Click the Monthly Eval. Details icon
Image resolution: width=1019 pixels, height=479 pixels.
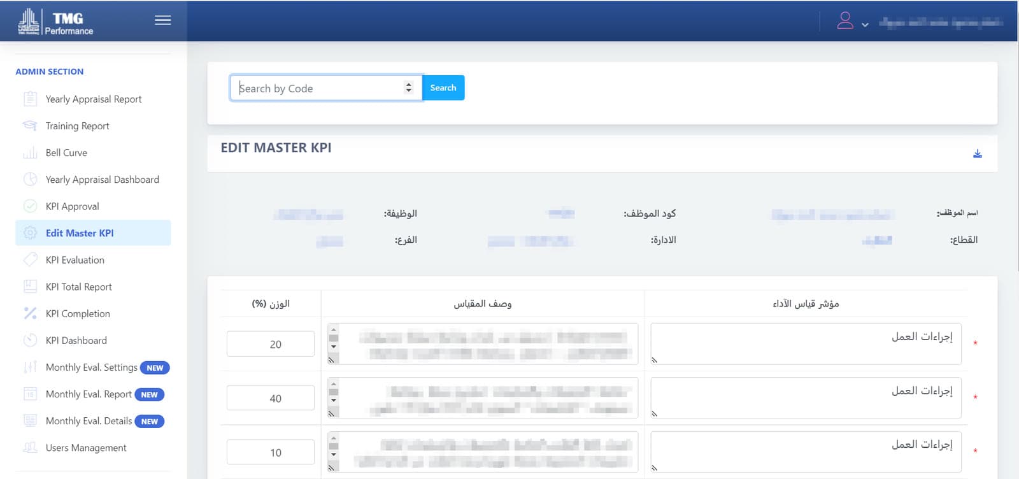click(30, 420)
